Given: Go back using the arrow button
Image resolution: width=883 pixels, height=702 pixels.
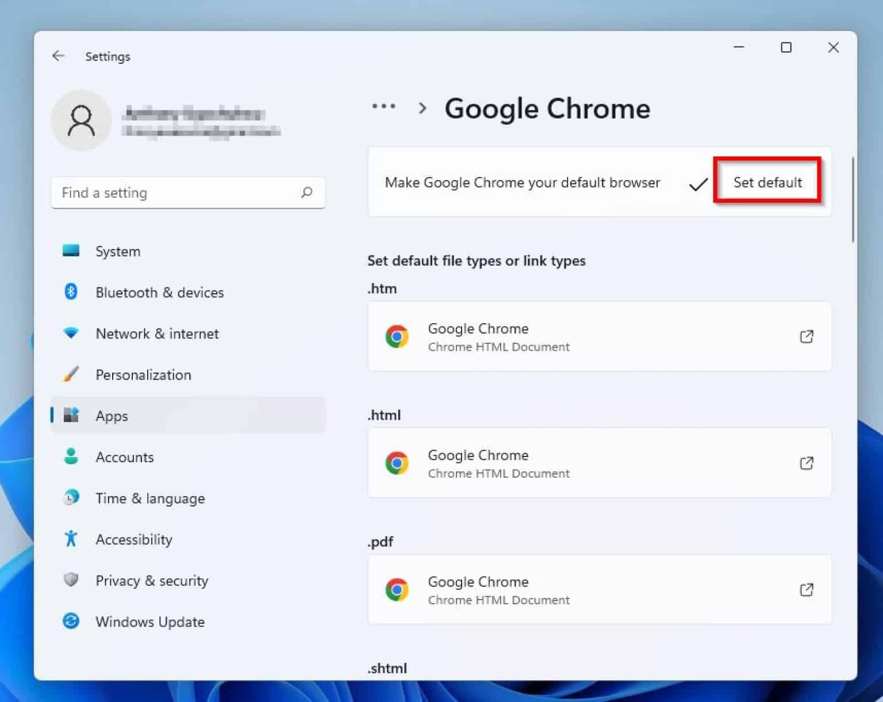Looking at the screenshot, I should point(58,56).
